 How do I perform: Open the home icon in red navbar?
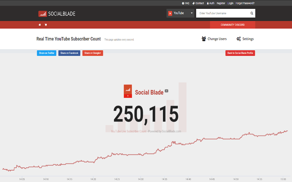[x=40, y=25]
